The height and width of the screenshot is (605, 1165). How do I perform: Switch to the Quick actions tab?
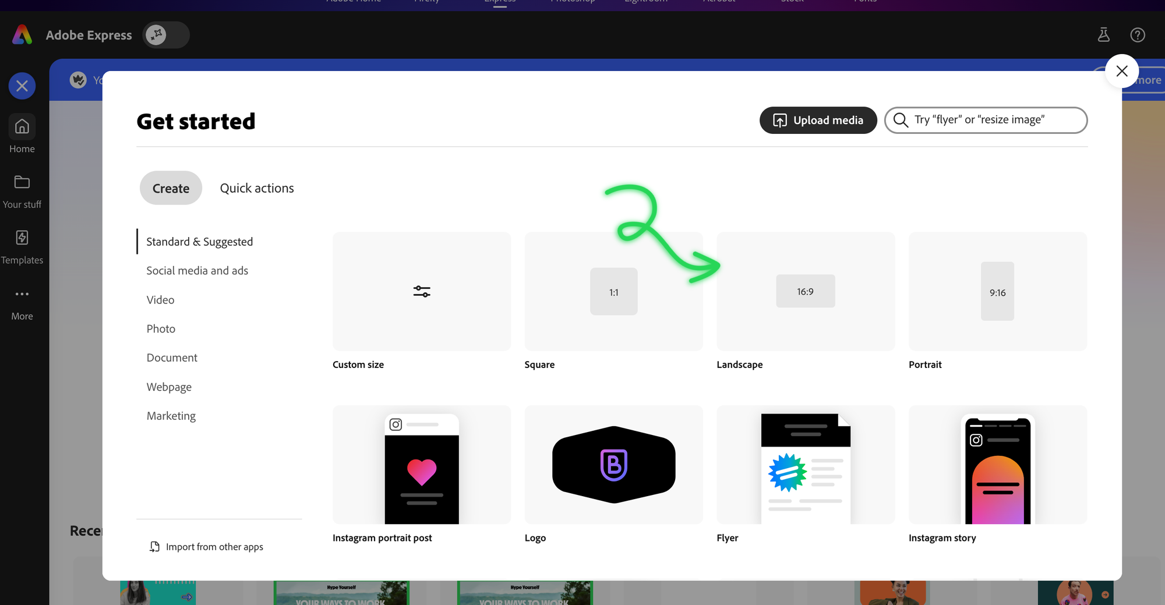point(257,188)
